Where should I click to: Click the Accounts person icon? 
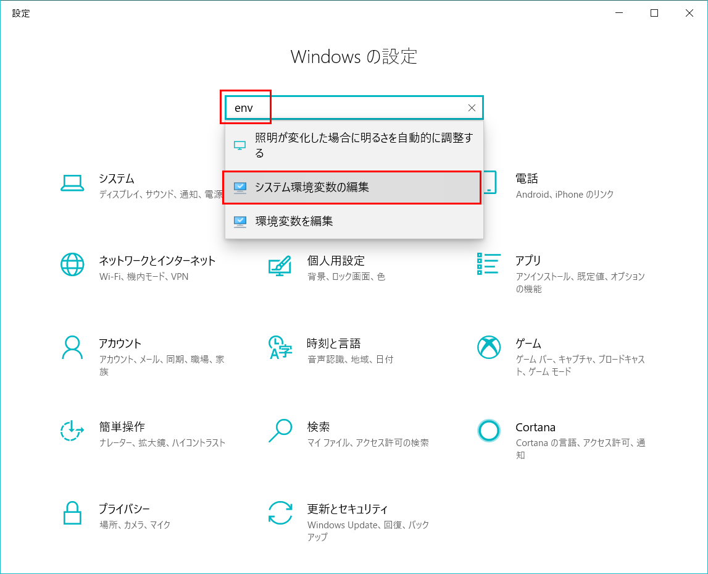[x=72, y=348]
